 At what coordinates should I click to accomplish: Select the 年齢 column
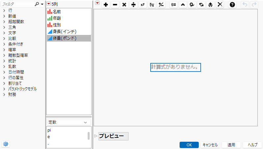pyautogui.click(x=69, y=18)
